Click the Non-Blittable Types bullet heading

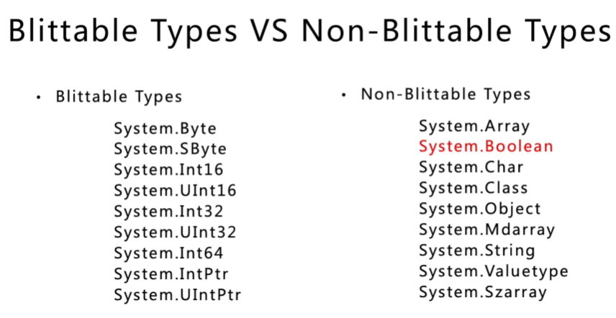click(445, 94)
